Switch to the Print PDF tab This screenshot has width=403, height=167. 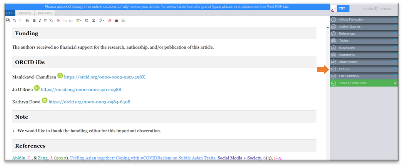[x=45, y=13]
